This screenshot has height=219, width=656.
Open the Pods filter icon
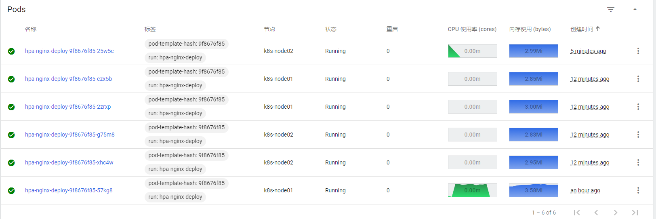pos(611,9)
